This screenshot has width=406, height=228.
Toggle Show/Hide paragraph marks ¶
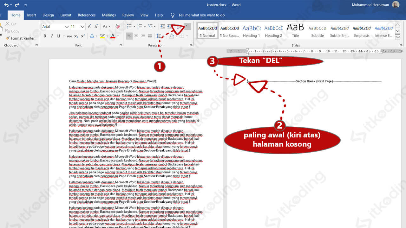[x=188, y=27]
